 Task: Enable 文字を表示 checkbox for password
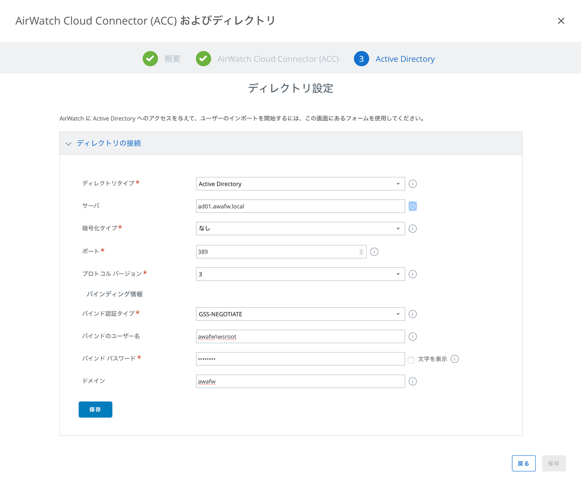tap(411, 360)
